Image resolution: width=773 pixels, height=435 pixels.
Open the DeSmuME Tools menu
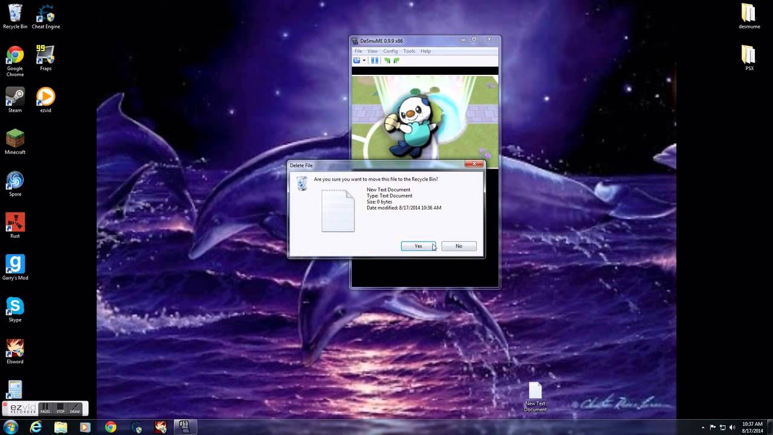click(x=409, y=51)
